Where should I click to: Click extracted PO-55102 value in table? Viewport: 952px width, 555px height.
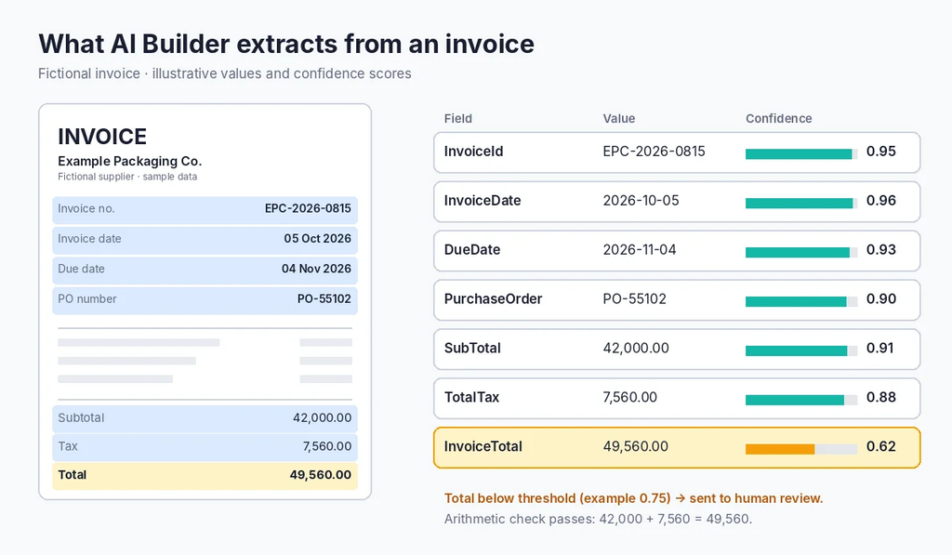pyautogui.click(x=634, y=298)
